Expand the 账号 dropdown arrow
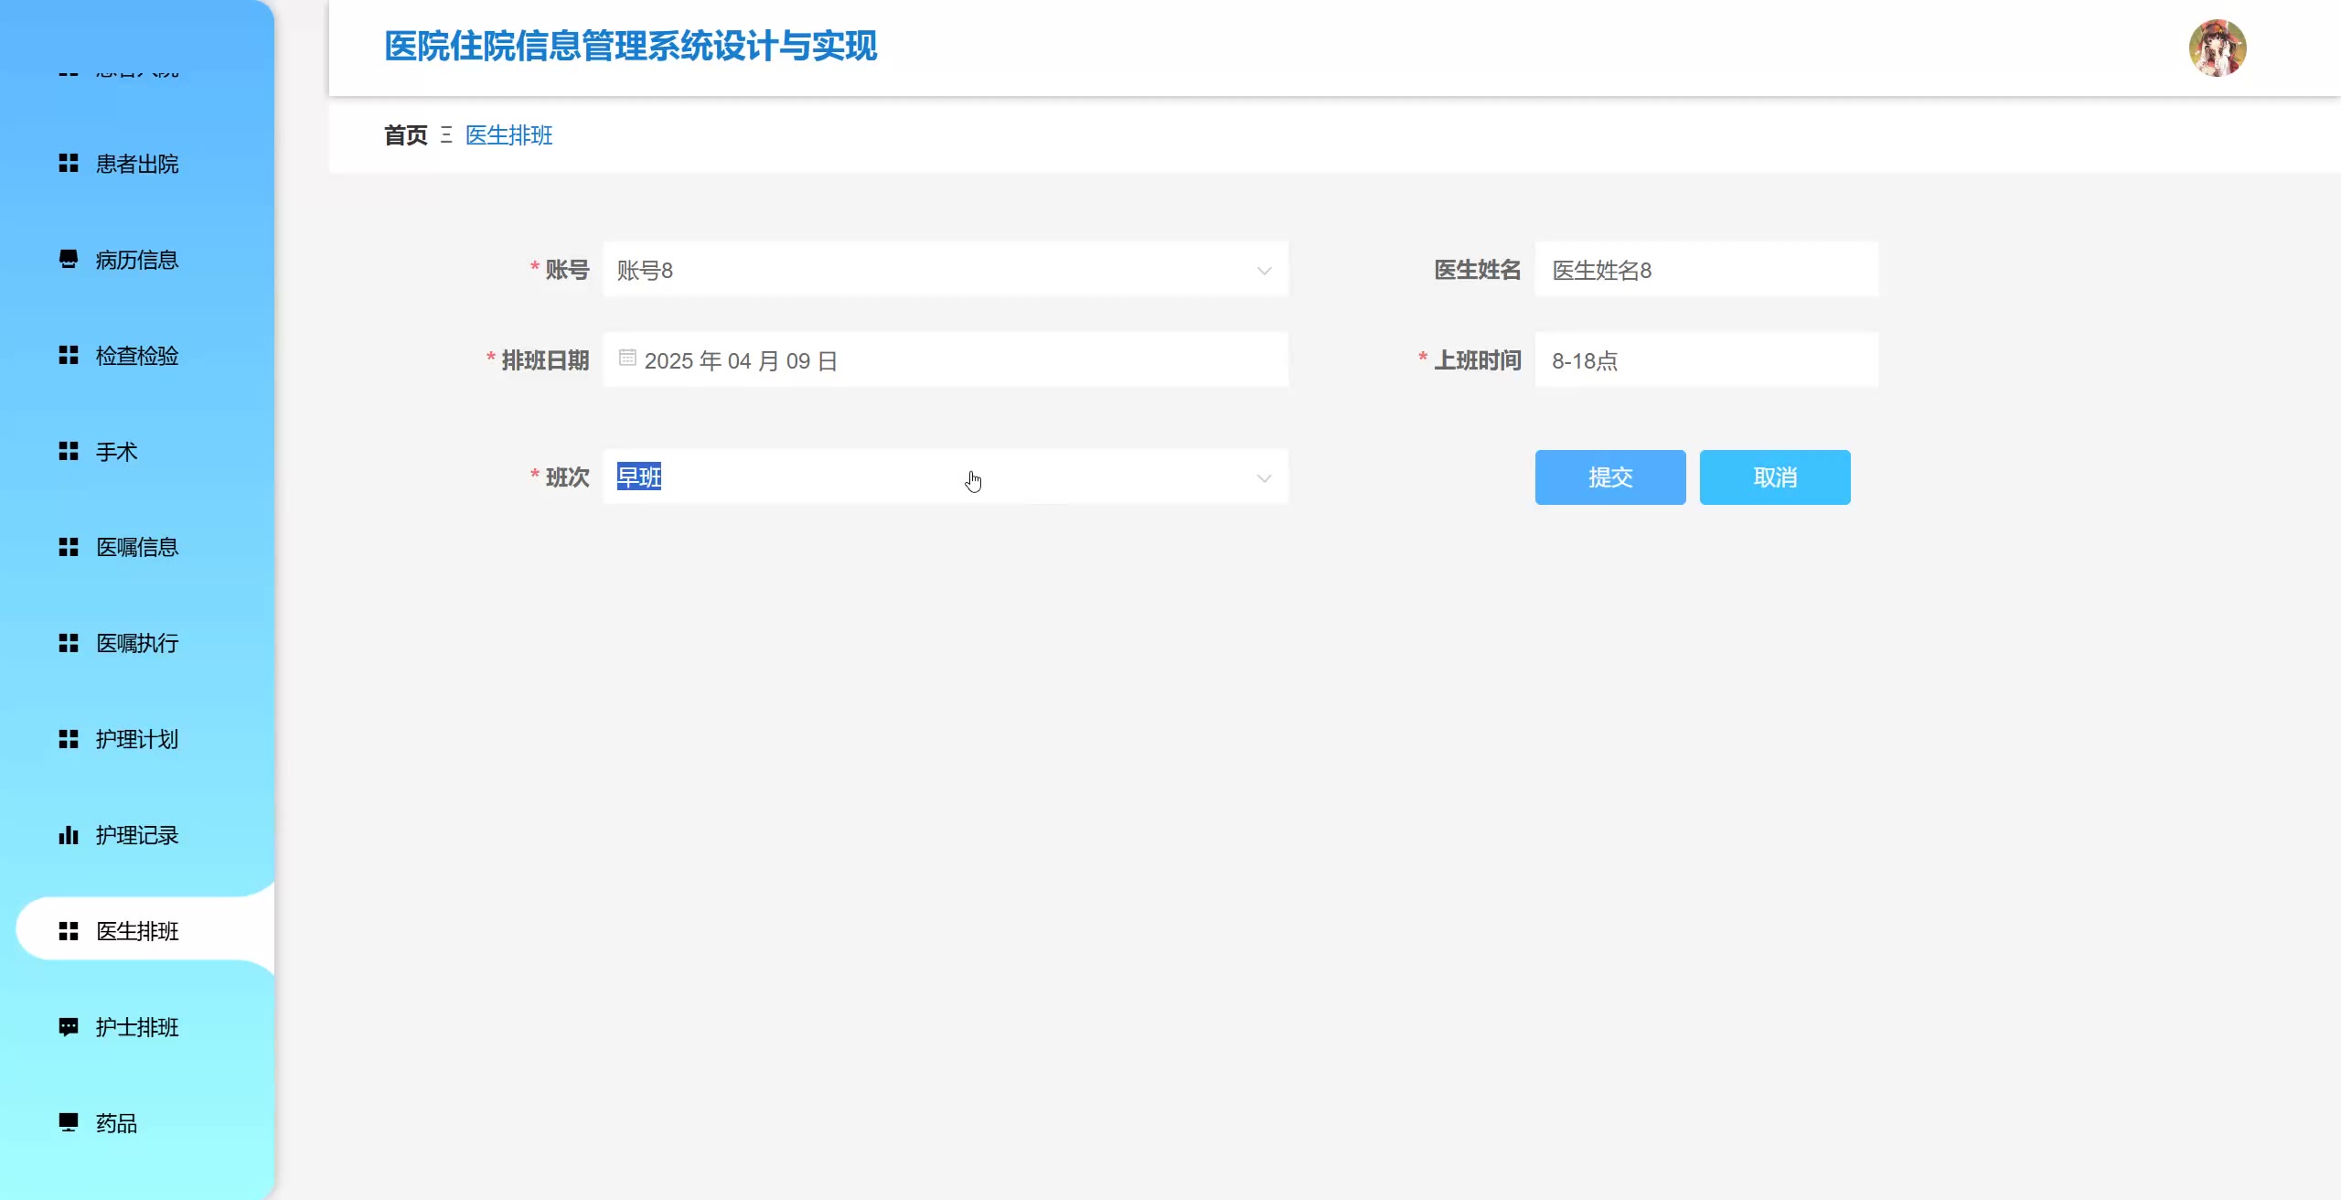The height and width of the screenshot is (1200, 2341). point(1264,271)
